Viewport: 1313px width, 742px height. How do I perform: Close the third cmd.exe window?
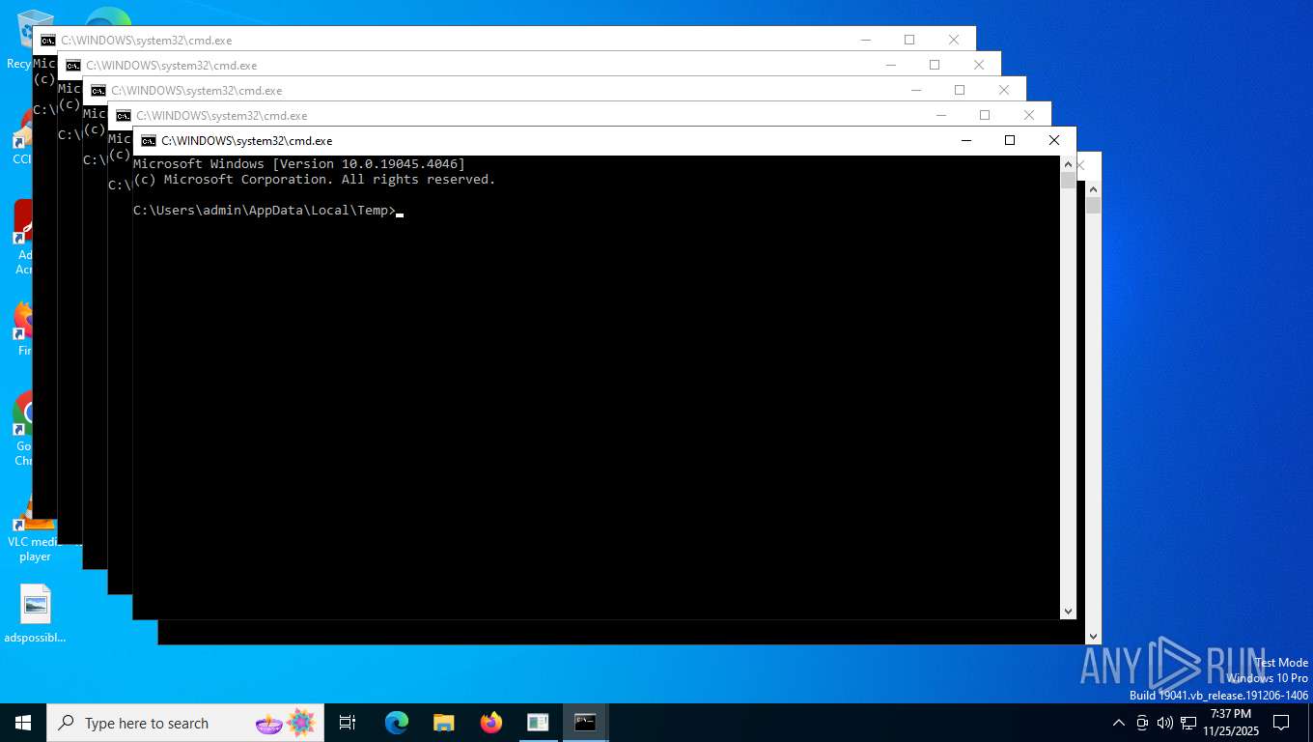point(1004,90)
